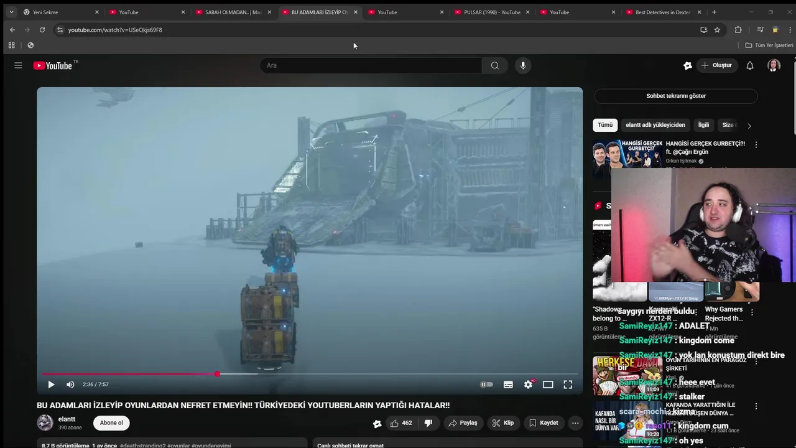The height and width of the screenshot is (448, 796).
Task: Start voice search with the microphone
Action: (523, 65)
